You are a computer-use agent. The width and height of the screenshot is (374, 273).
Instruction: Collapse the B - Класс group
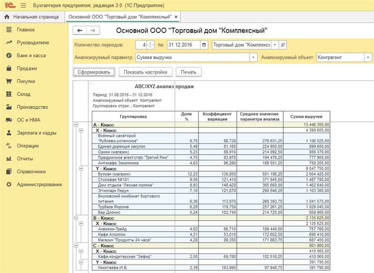click(76, 218)
